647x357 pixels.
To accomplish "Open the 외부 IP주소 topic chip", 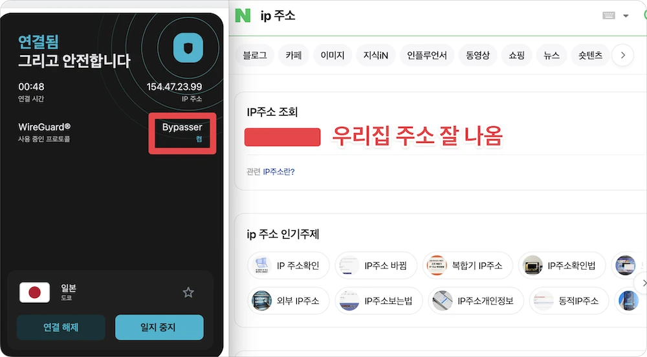I will [289, 301].
